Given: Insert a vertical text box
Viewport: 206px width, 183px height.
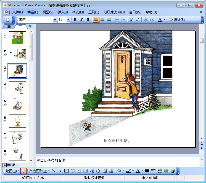Looking at the screenshot, I should click(85, 171).
